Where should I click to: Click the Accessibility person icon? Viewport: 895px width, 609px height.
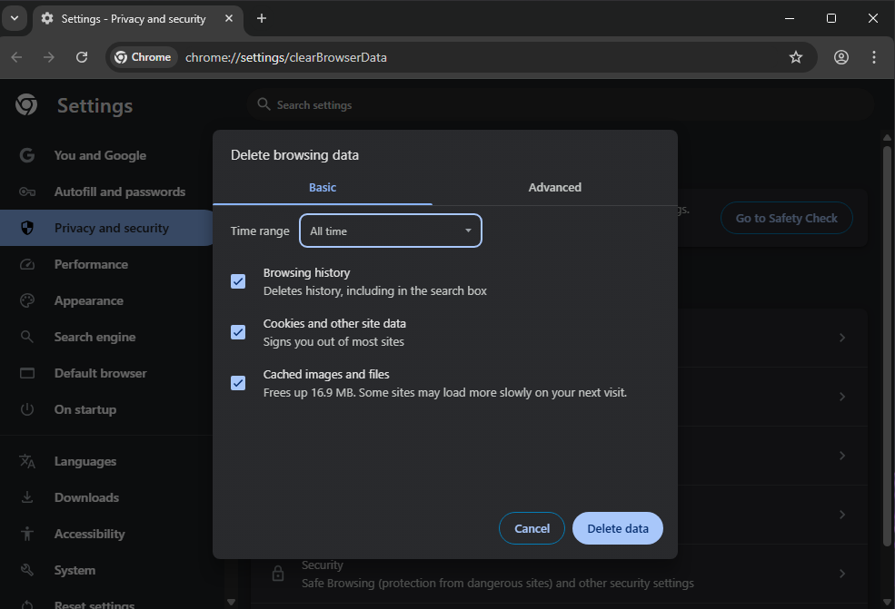[27, 534]
